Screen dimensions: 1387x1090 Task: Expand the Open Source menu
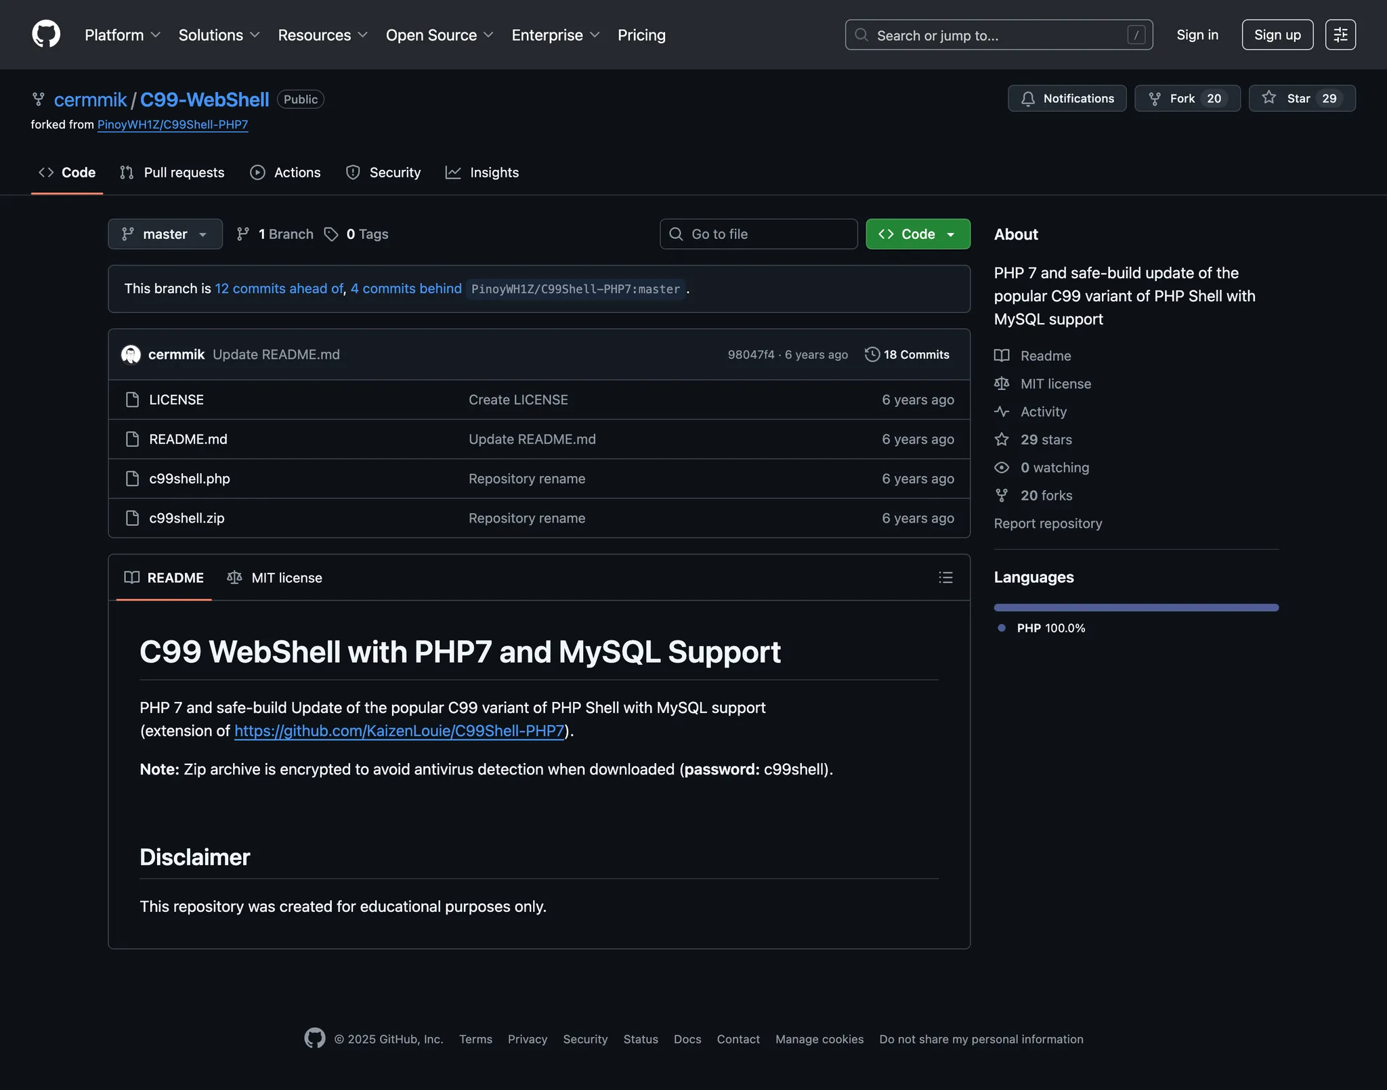coord(439,35)
